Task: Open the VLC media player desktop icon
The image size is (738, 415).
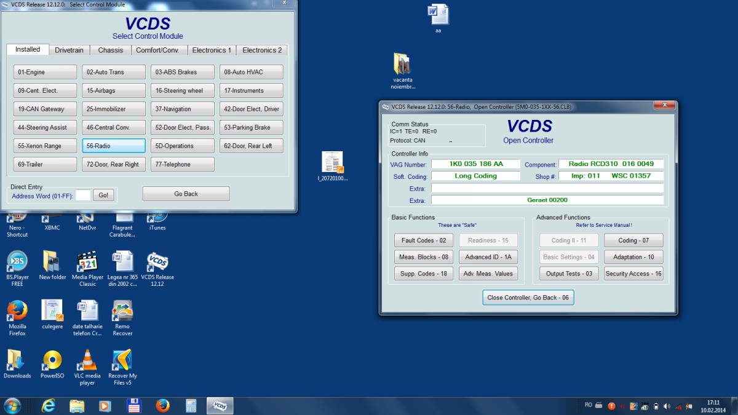Action: (87, 361)
